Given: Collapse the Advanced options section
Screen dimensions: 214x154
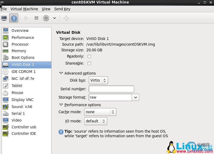Looking at the screenshot, I should [x=61, y=73].
